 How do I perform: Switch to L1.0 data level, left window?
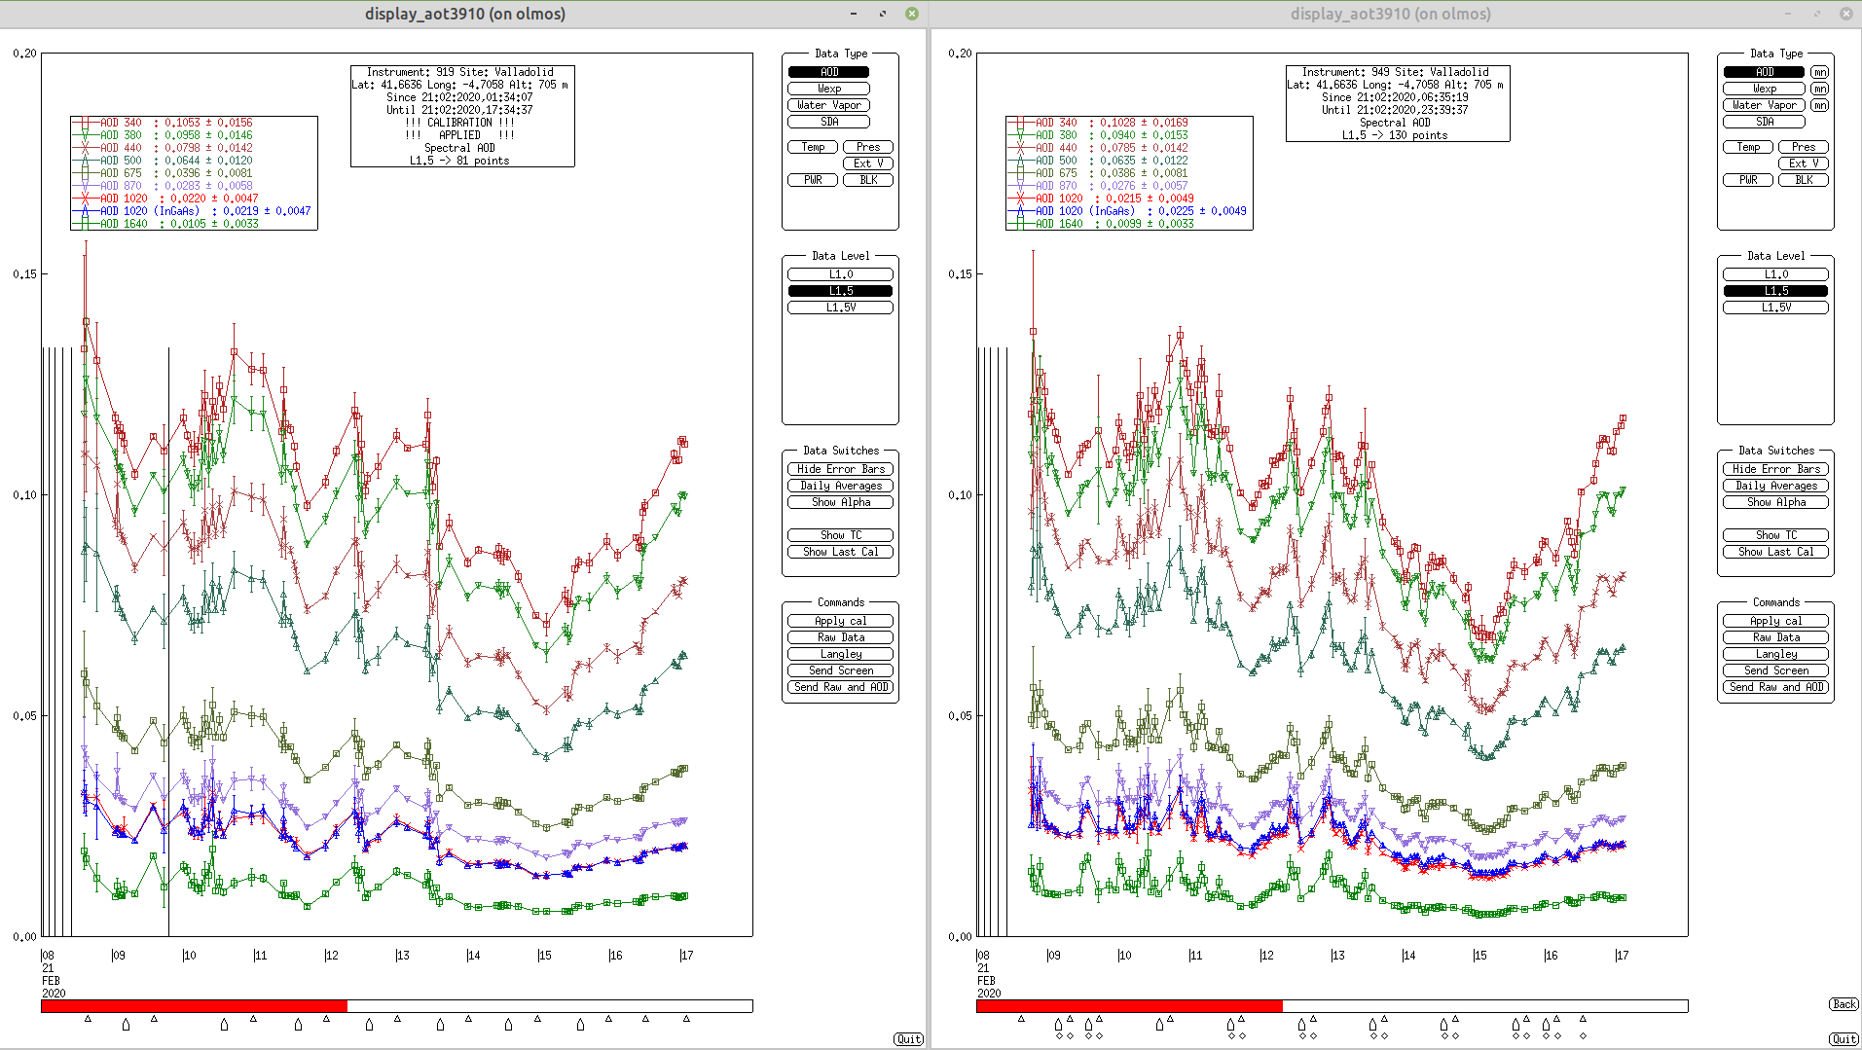[840, 274]
